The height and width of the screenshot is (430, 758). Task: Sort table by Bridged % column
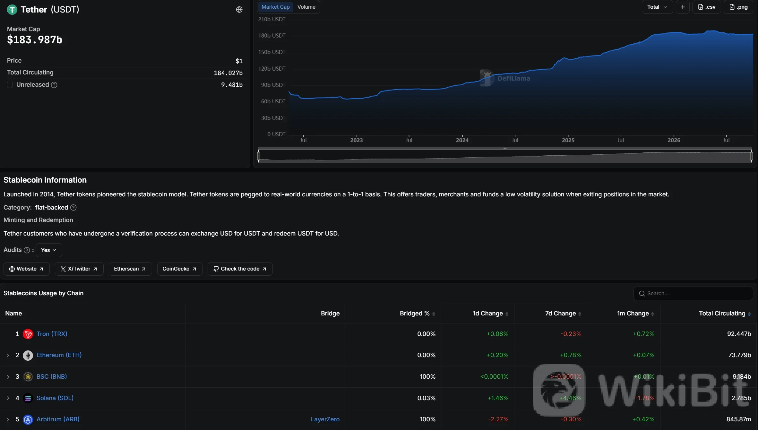point(417,314)
